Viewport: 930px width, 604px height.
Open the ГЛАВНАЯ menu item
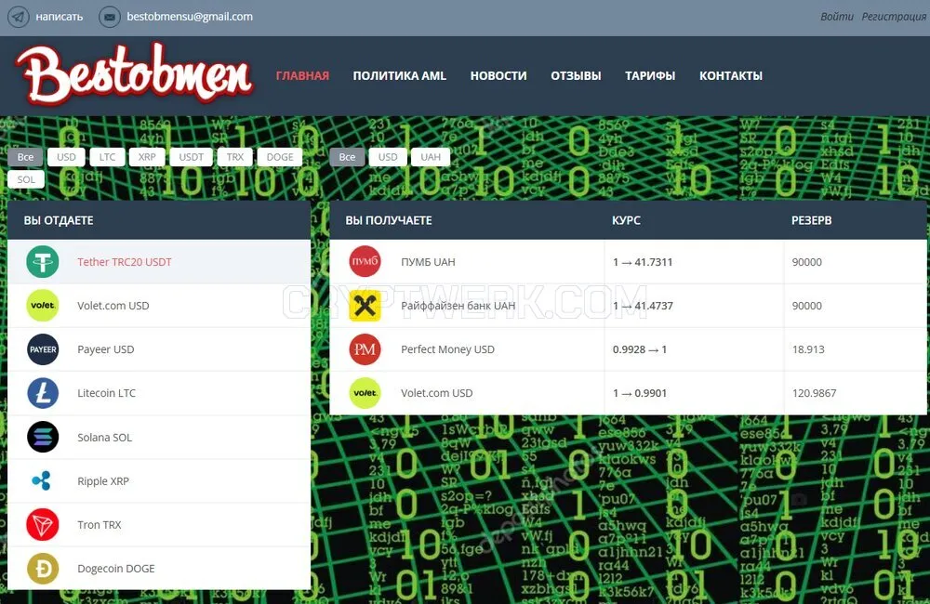coord(302,76)
